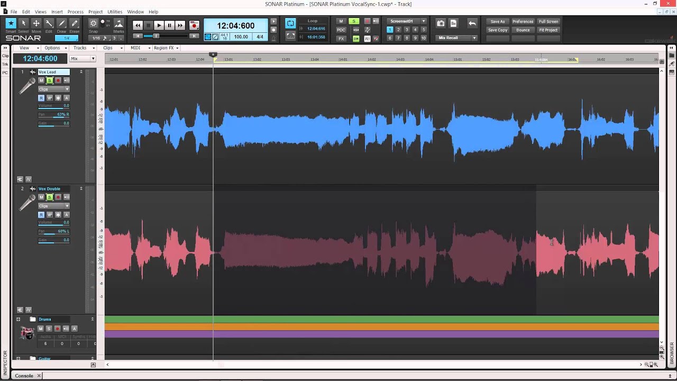The height and width of the screenshot is (381, 677).
Task: Activate the Edit tool
Action: click(x=49, y=23)
